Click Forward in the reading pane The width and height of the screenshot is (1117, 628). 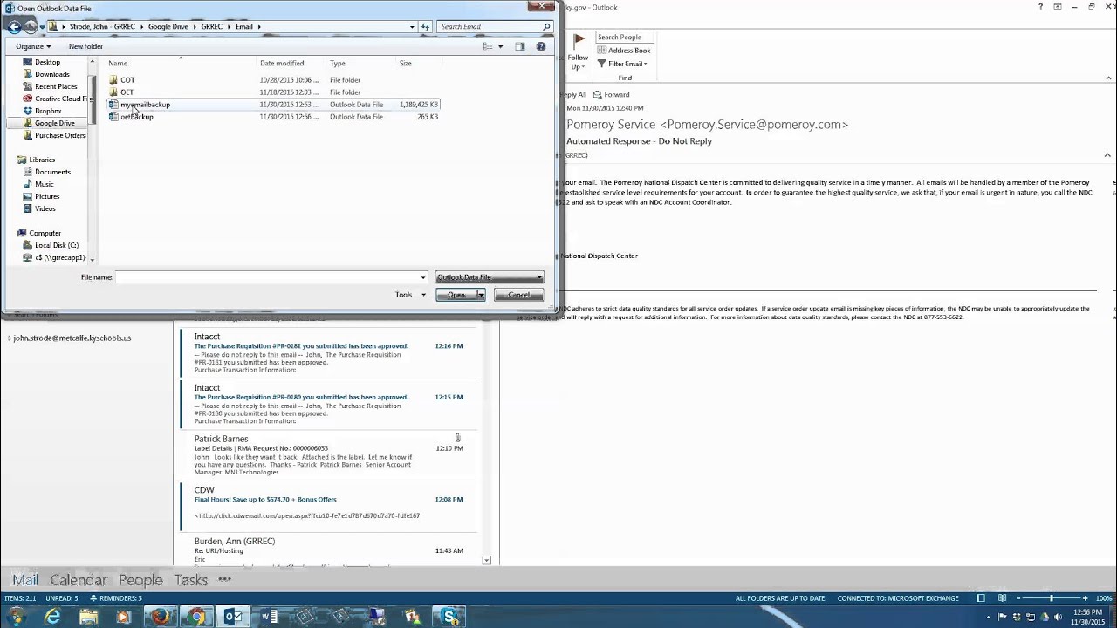tap(611, 94)
